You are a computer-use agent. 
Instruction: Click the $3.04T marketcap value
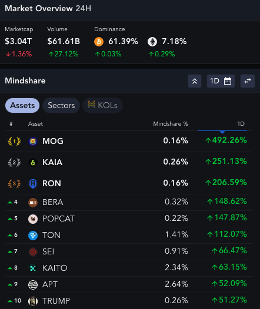coord(18,41)
